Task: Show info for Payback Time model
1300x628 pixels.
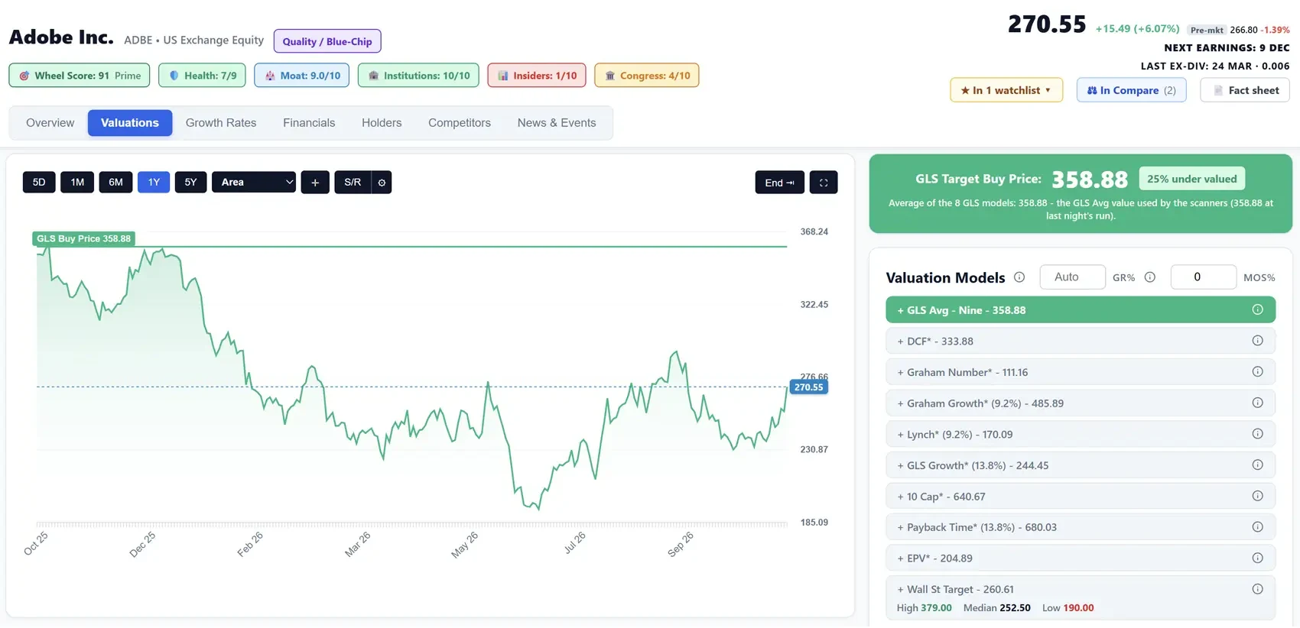Action: point(1257,527)
